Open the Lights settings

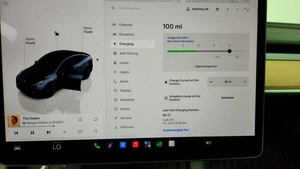tap(121, 72)
